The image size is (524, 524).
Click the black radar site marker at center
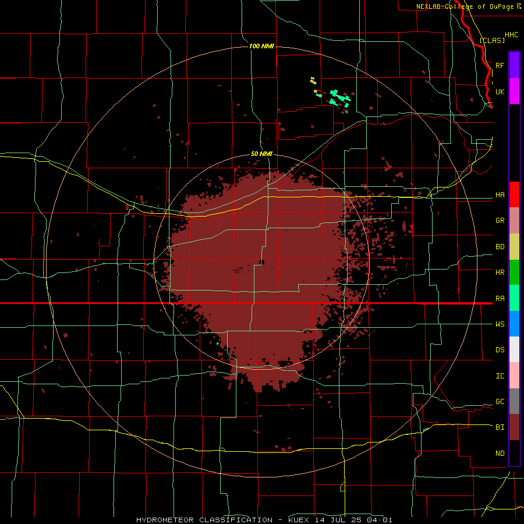coord(261,263)
